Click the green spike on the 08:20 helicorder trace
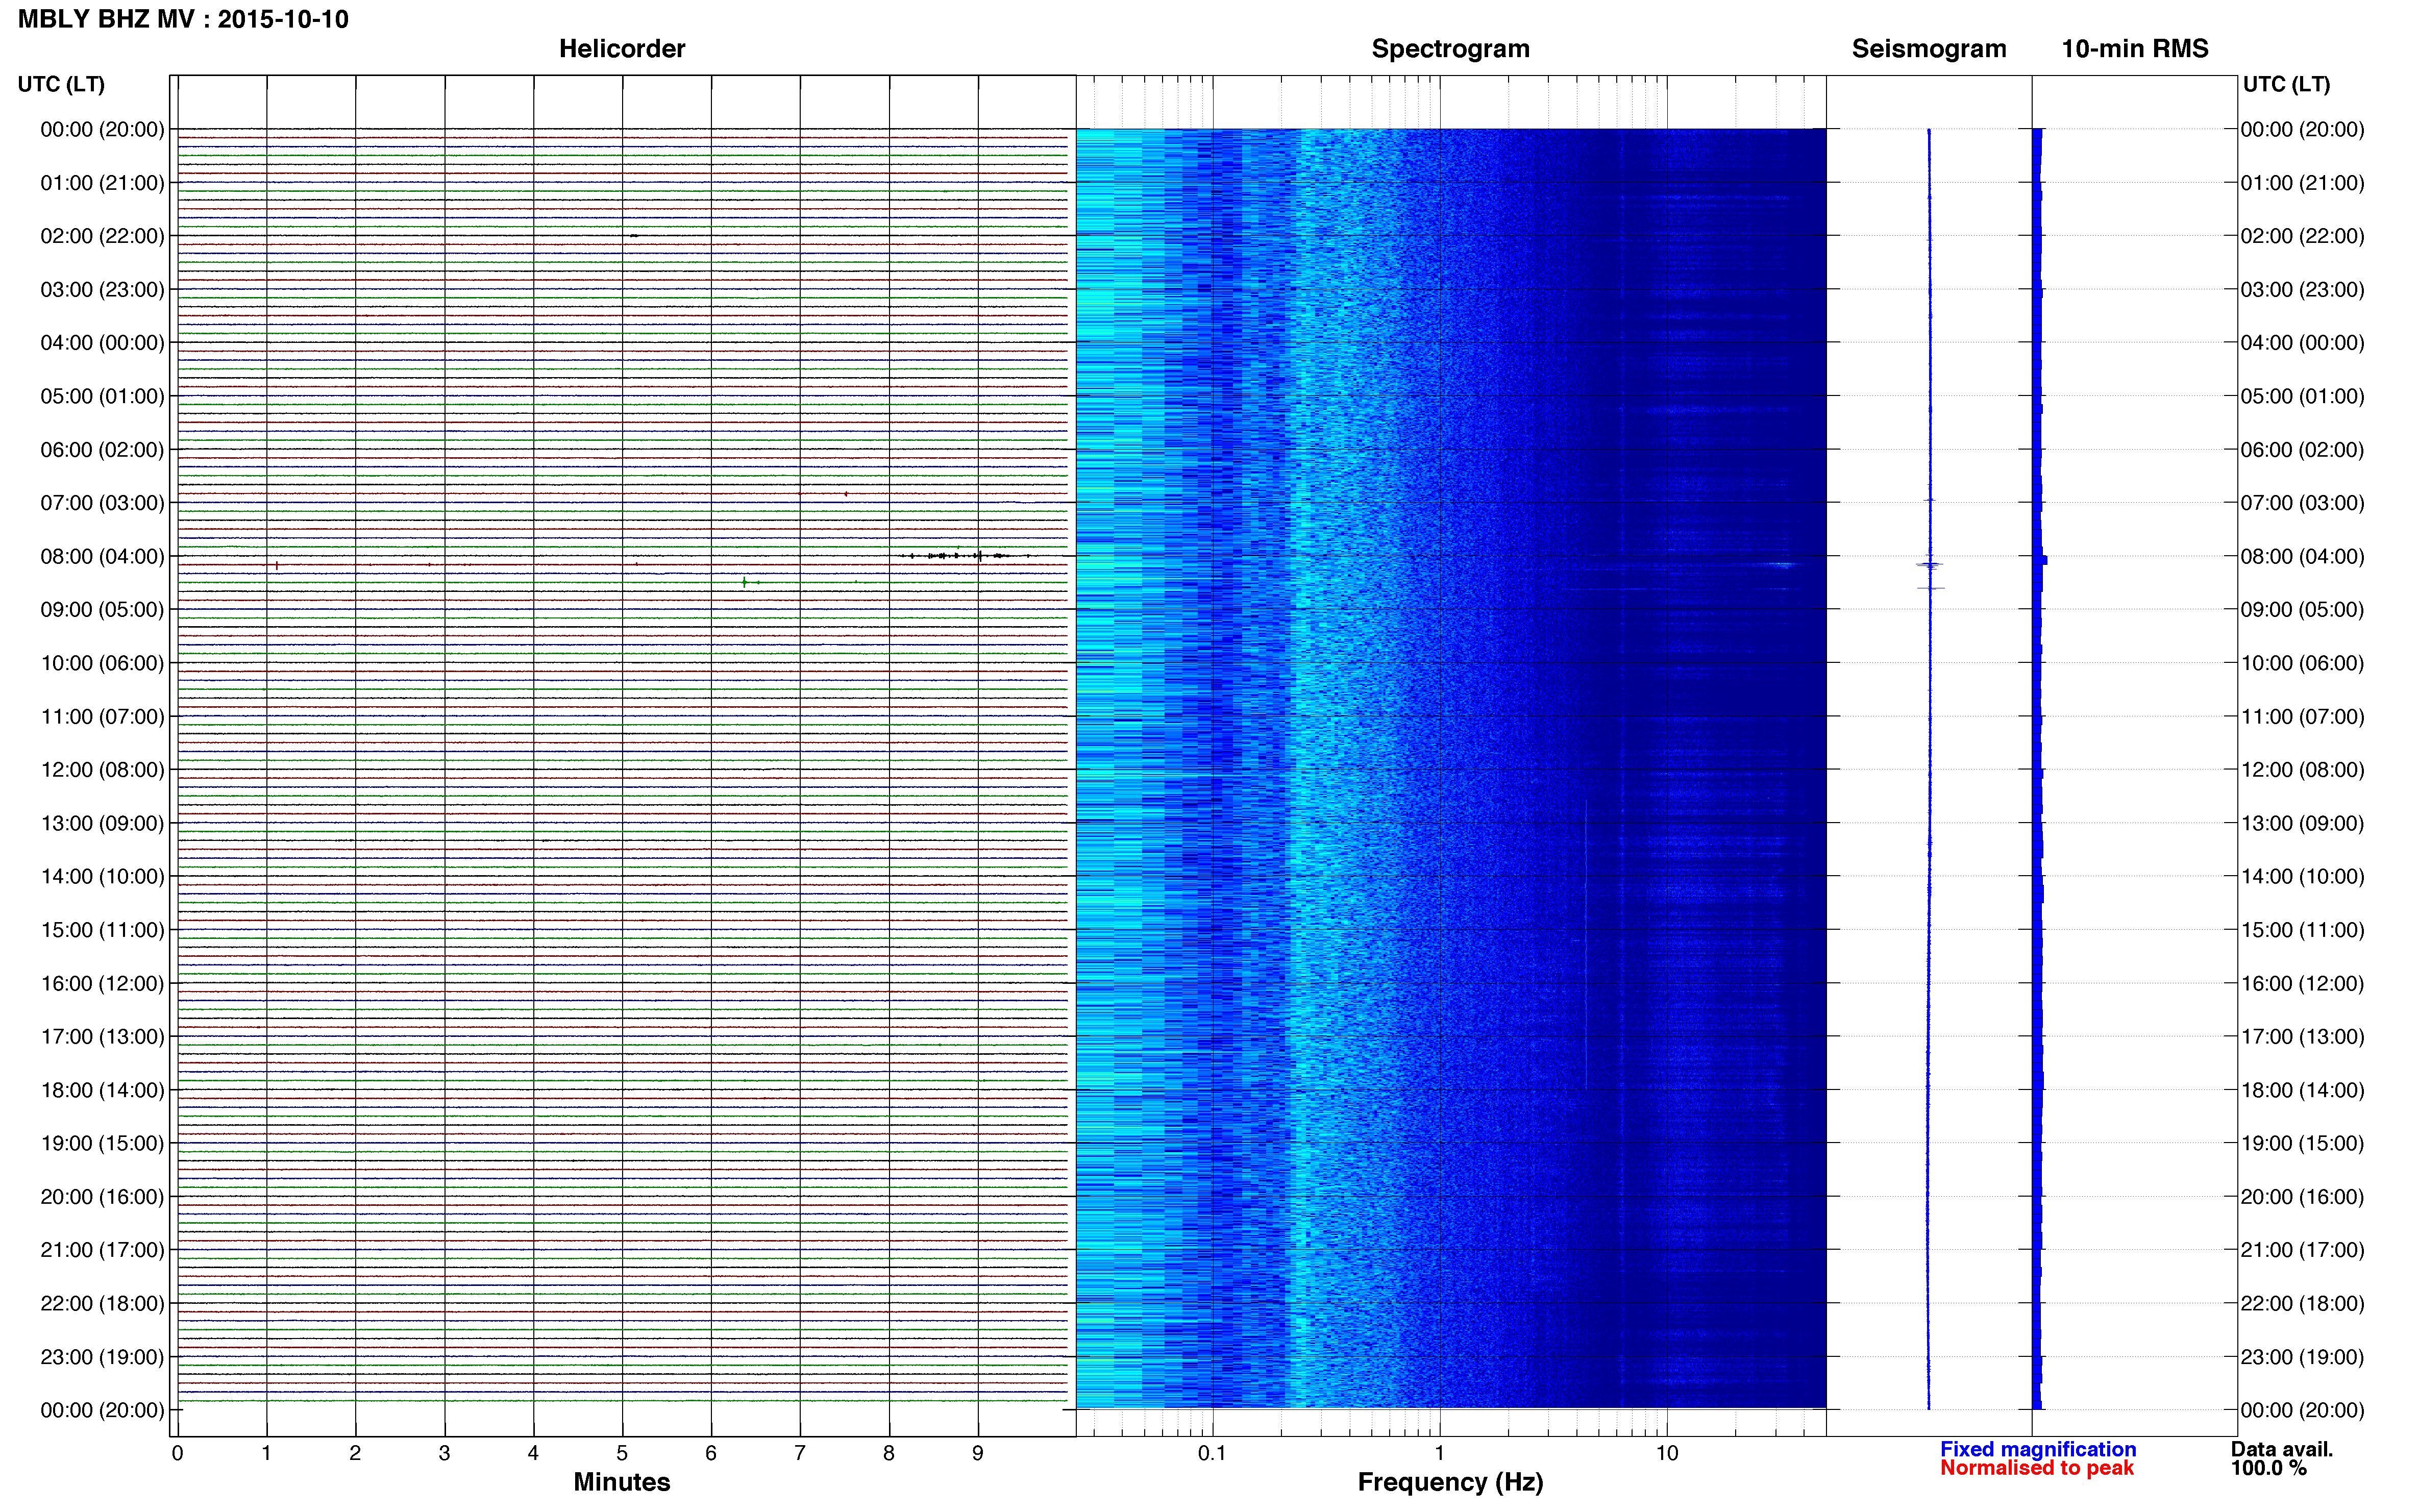The height and width of the screenshot is (1512, 2419). click(744, 581)
